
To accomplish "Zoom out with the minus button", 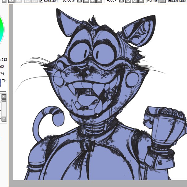I will coord(86,1).
